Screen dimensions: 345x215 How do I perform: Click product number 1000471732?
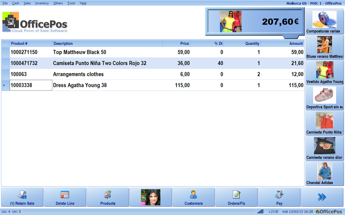point(24,63)
